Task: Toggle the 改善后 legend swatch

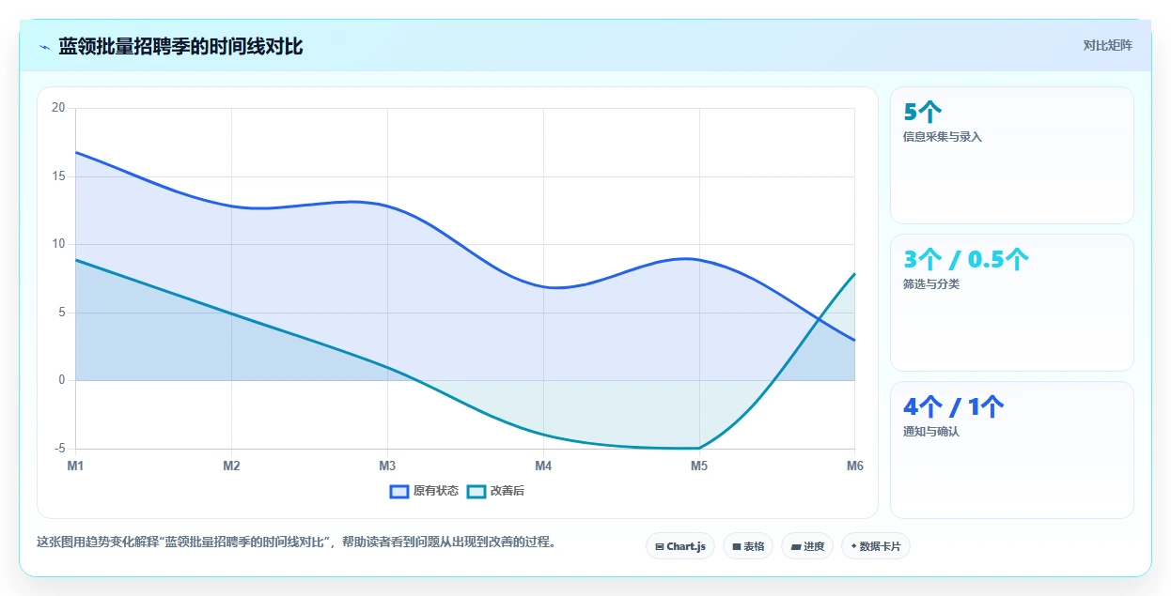Action: tap(476, 491)
